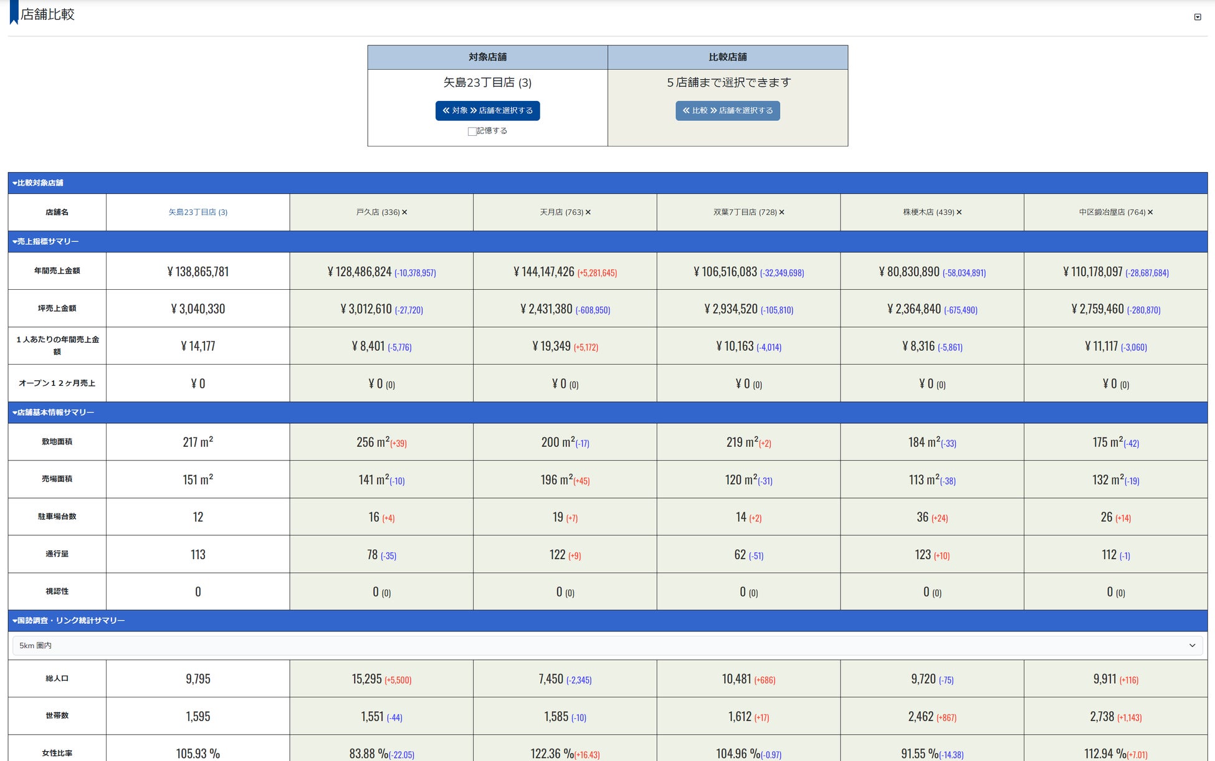The height and width of the screenshot is (761, 1215).
Task: Open the 矢島23丁目店 (3) store link
Action: [x=198, y=213]
